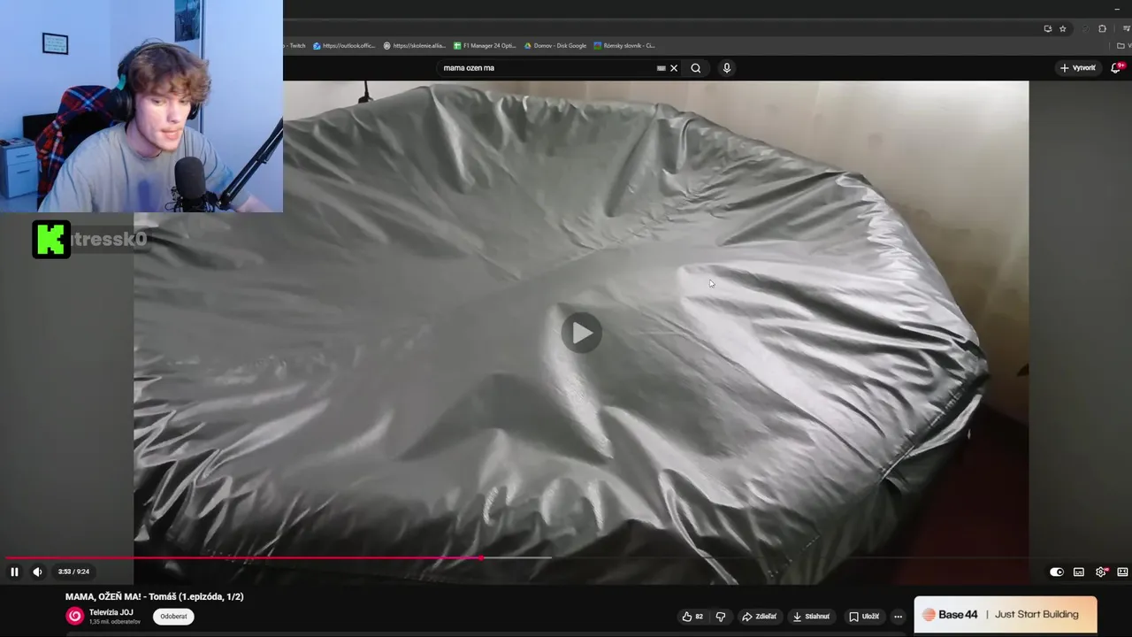Open the Televízia JOJ channel avatar
The image size is (1132, 637).
pyautogui.click(x=75, y=616)
